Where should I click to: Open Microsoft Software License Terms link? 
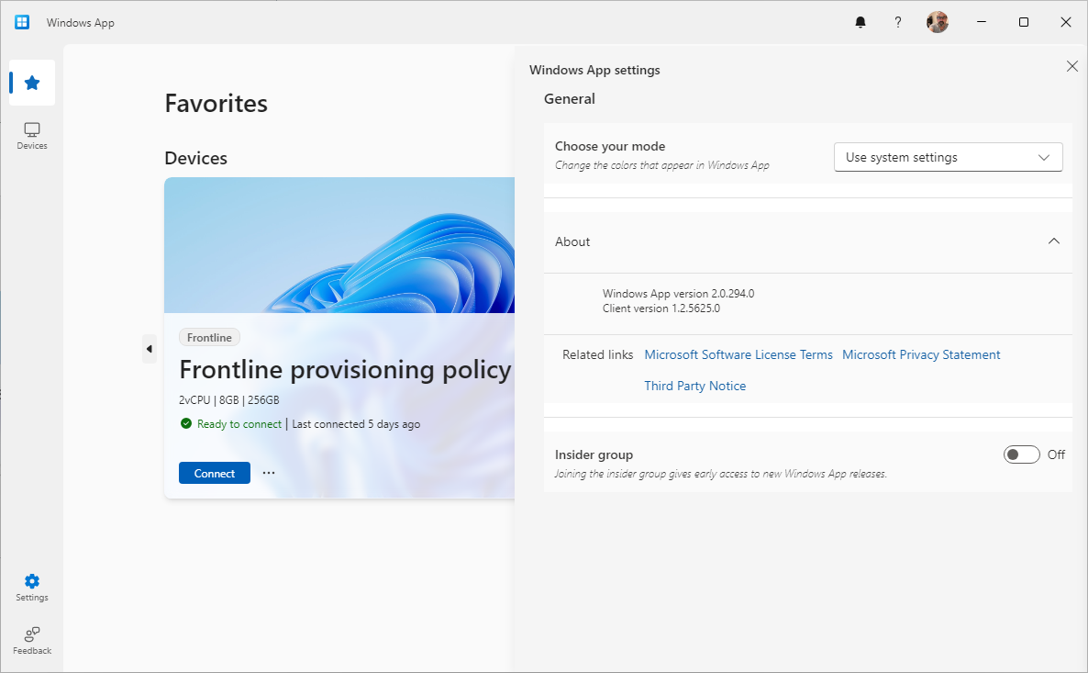tap(738, 355)
